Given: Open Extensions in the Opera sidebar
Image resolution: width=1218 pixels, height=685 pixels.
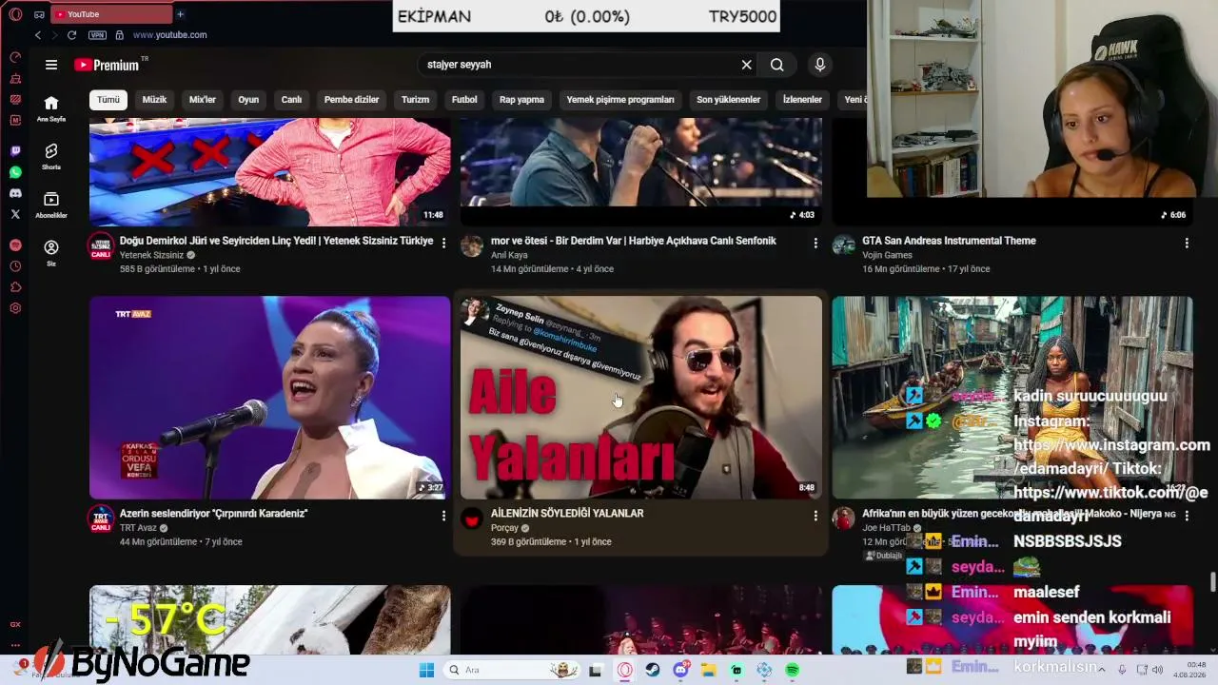Looking at the screenshot, I should (15, 287).
